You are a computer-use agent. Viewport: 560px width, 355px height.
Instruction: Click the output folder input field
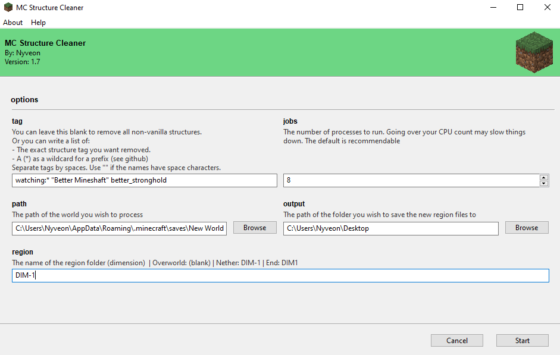[391, 228]
